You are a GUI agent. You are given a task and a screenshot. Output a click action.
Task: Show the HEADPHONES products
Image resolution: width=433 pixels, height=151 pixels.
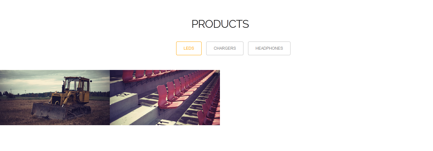coord(269,48)
